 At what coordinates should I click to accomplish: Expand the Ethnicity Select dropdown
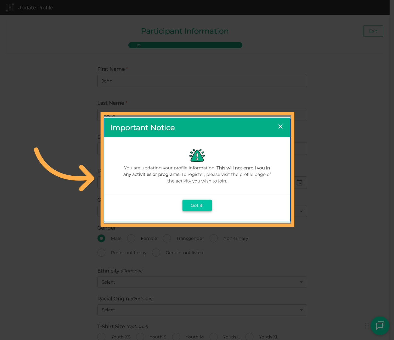(x=202, y=282)
